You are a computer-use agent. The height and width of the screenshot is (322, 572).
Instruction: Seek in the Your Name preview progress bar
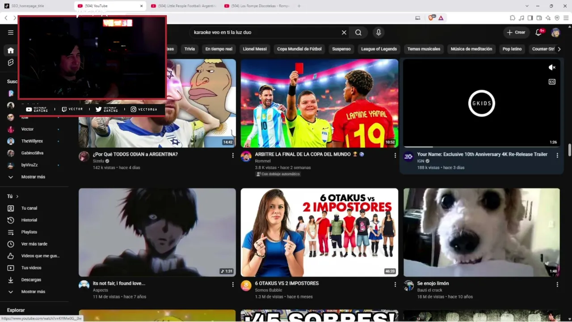pos(482,147)
